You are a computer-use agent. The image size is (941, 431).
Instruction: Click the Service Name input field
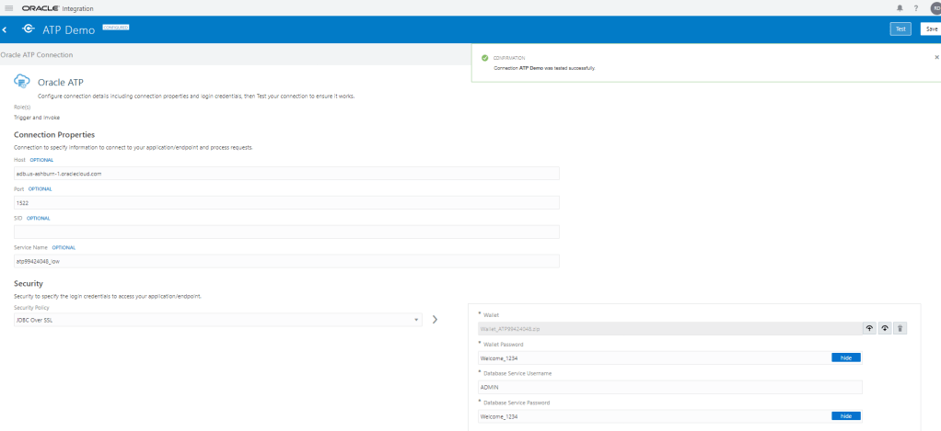pos(286,261)
